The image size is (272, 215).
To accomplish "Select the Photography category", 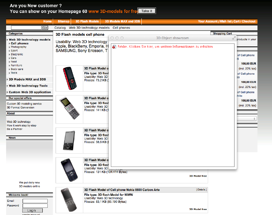I will pos(19,47).
